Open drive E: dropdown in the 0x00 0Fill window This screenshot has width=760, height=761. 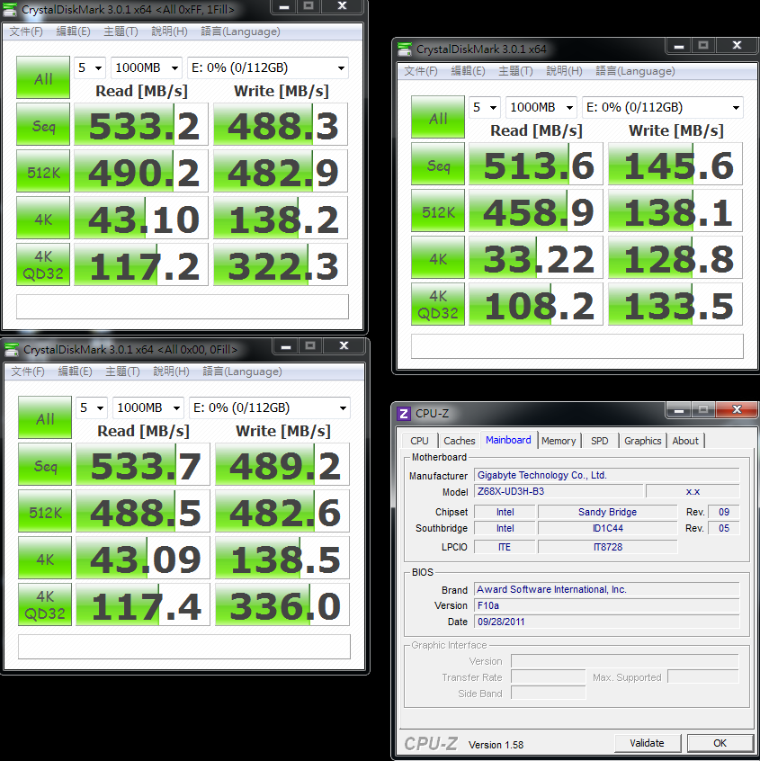point(269,407)
